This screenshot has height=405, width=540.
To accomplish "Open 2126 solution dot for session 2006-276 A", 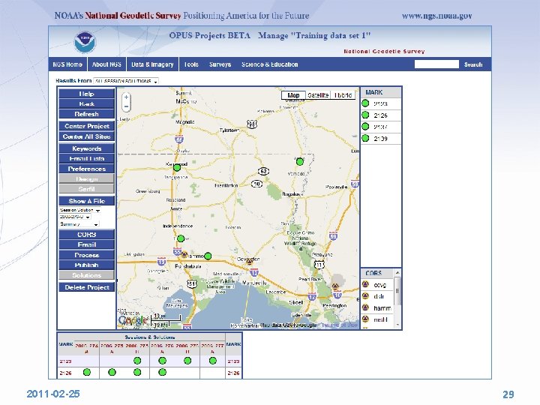I will pyautogui.click(x=162, y=372).
